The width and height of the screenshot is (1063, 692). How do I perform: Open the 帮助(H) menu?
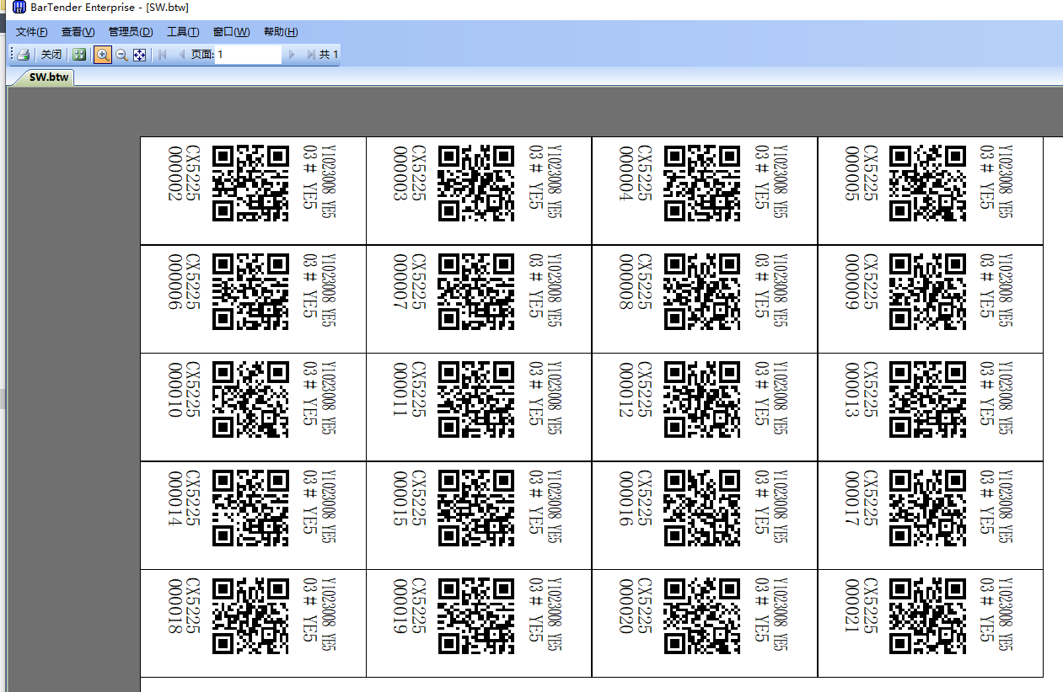pos(281,32)
